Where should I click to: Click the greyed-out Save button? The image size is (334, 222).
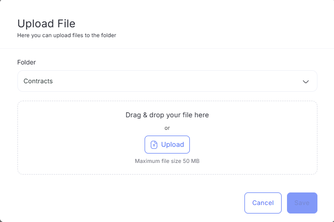pos(302,203)
